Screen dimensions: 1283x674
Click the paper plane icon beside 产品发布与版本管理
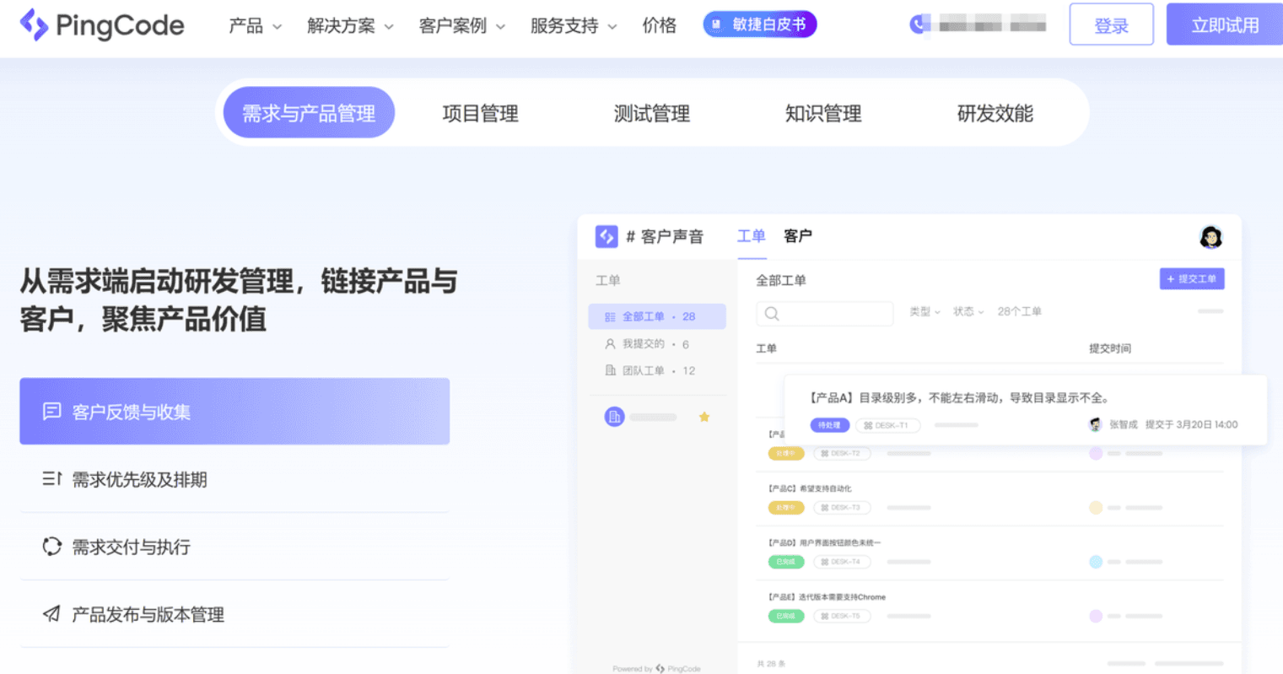click(x=52, y=614)
